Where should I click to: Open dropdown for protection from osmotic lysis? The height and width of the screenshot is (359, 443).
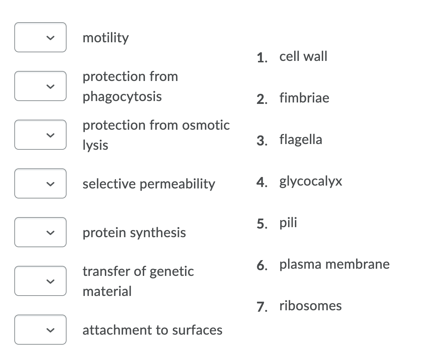pos(40,135)
